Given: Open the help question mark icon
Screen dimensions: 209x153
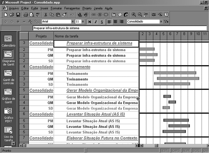Looking at the screenshot, I should click(166, 15).
